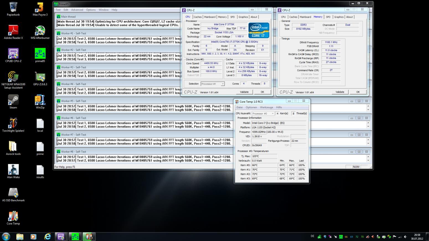The width and height of the screenshot is (429, 241).
Task: Open the Test menu in Prime95
Action: coord(58,10)
